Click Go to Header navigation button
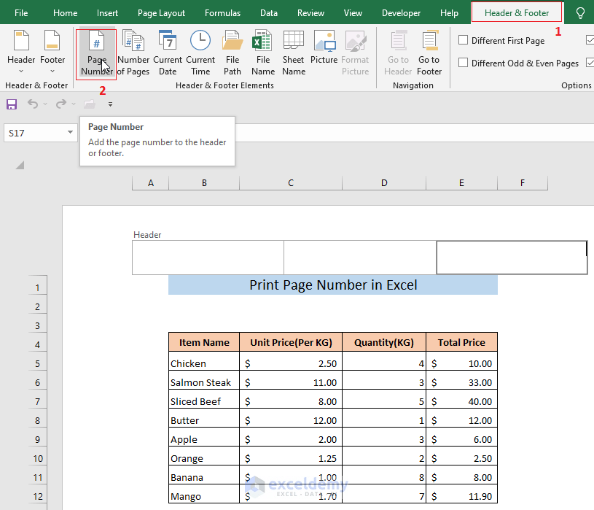Image resolution: width=594 pixels, height=510 pixels. pyautogui.click(x=397, y=51)
